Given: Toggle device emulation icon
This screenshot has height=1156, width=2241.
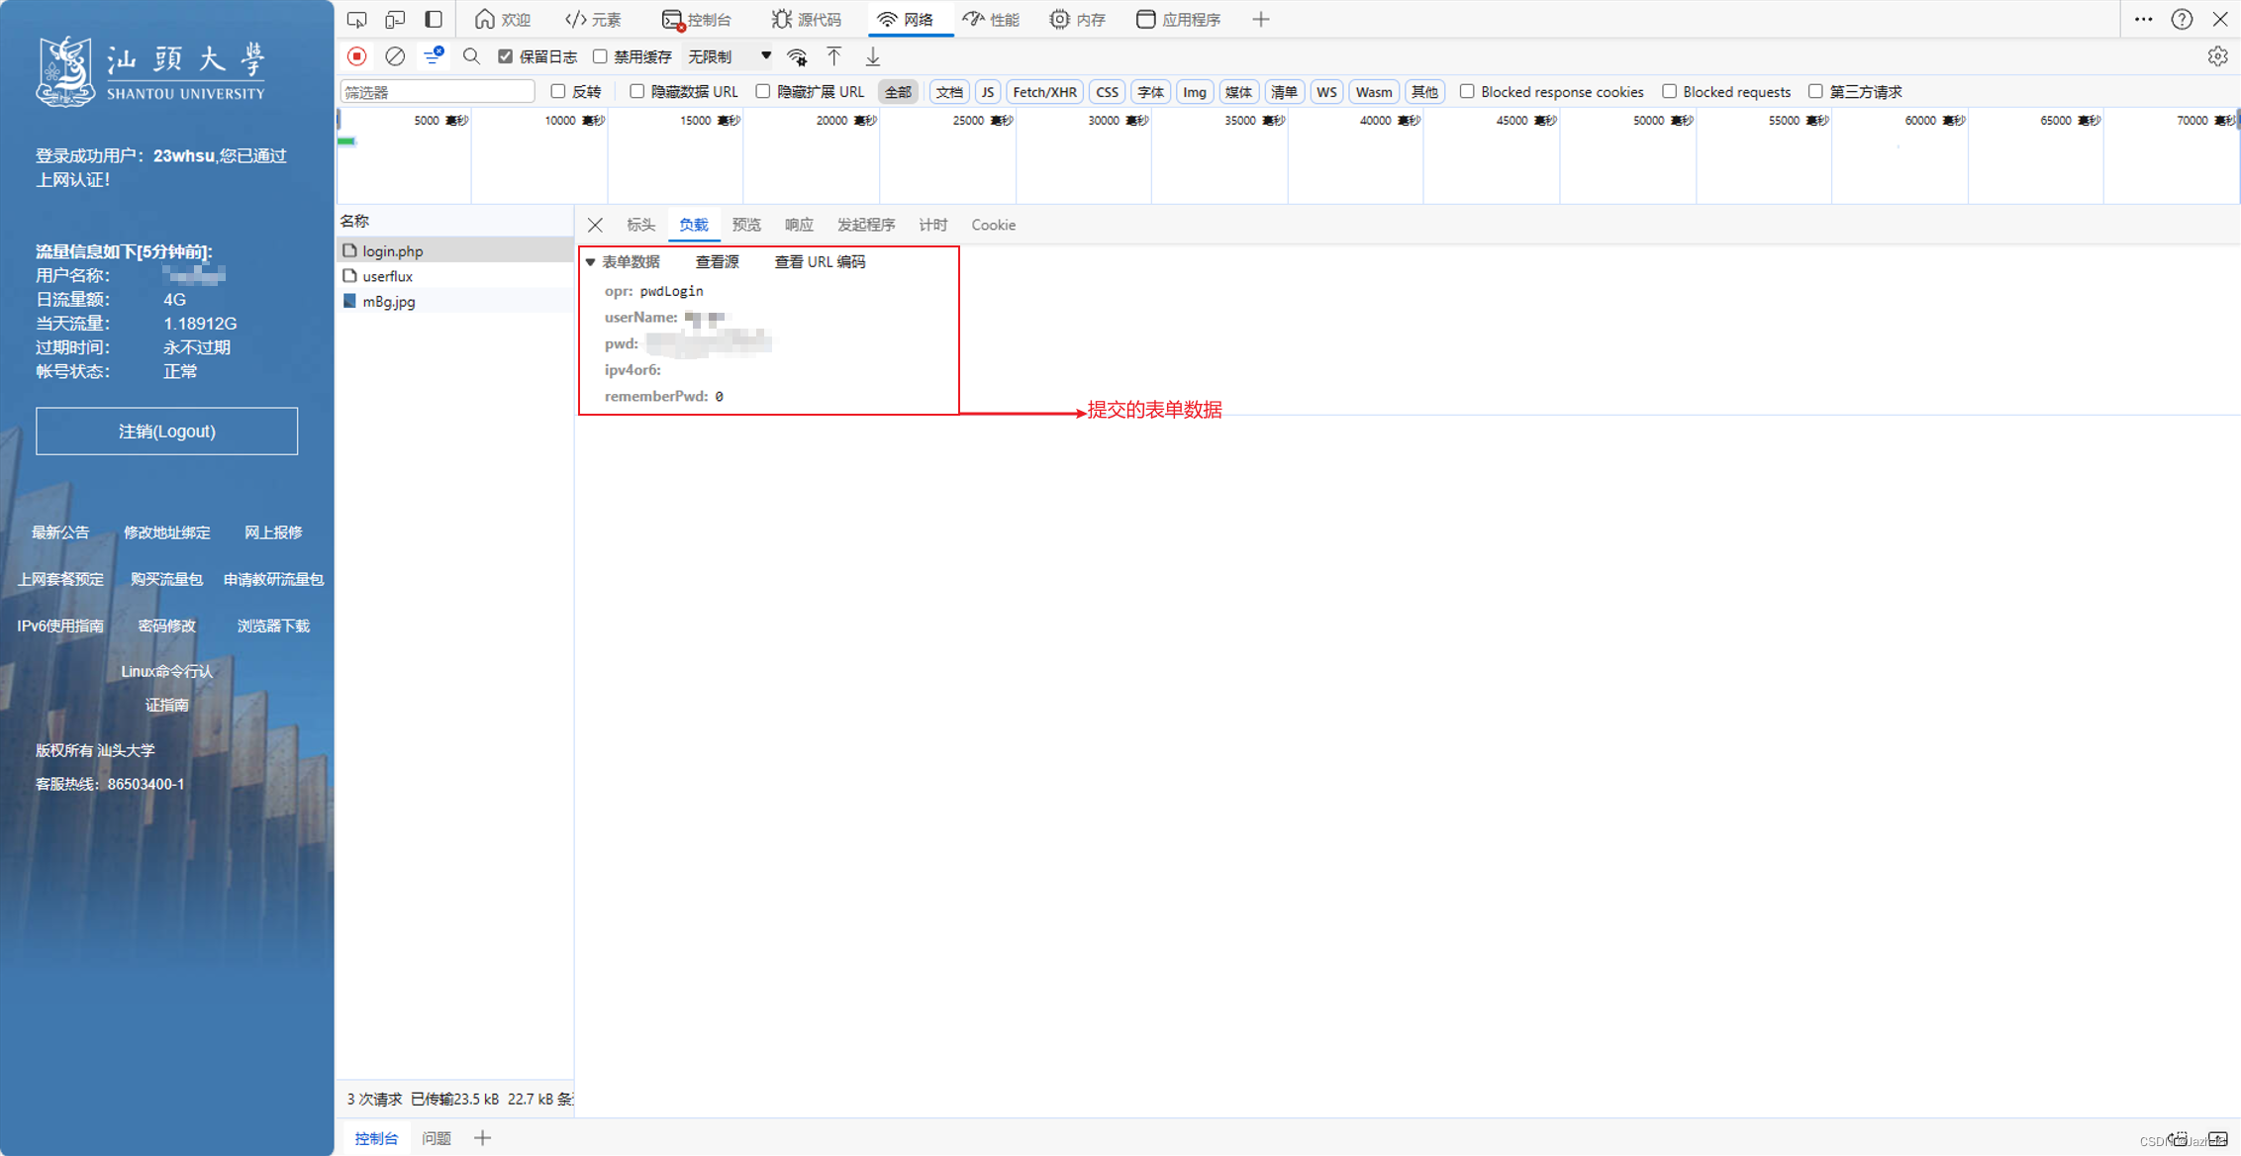Looking at the screenshot, I should coord(395,19).
